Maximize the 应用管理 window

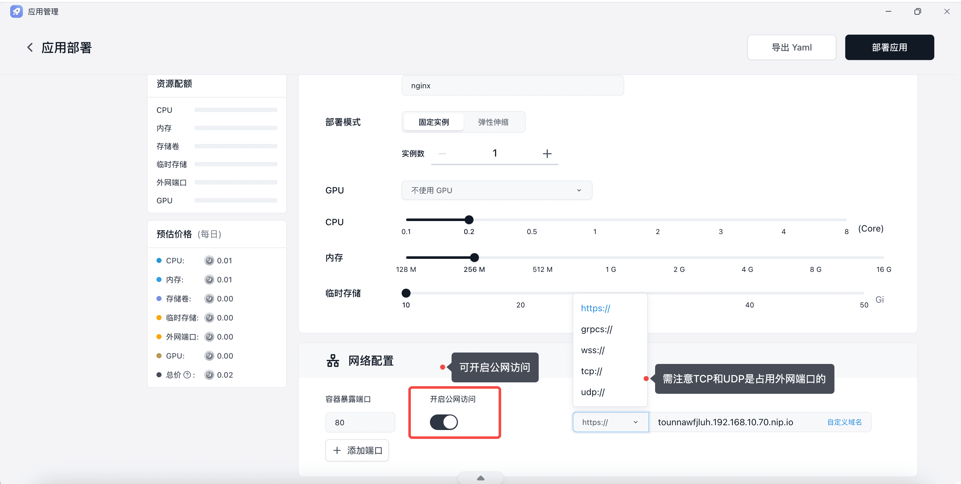(x=917, y=11)
